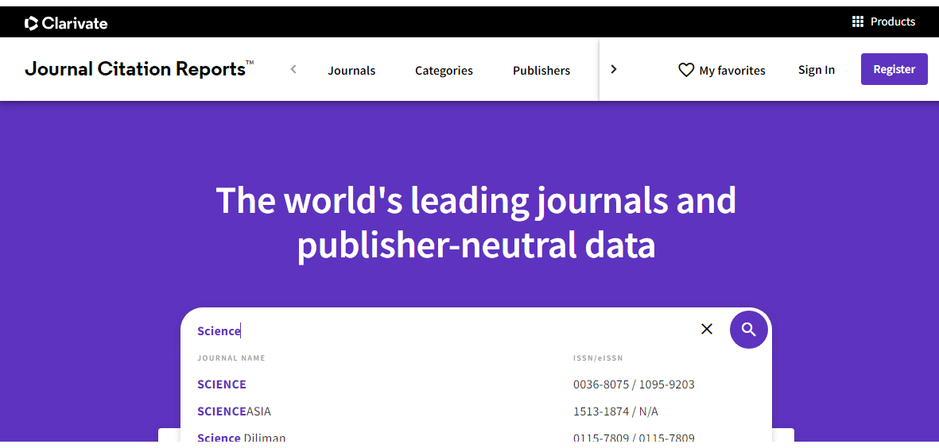Open the Categories tab
This screenshot has height=448, width=939.
click(444, 71)
